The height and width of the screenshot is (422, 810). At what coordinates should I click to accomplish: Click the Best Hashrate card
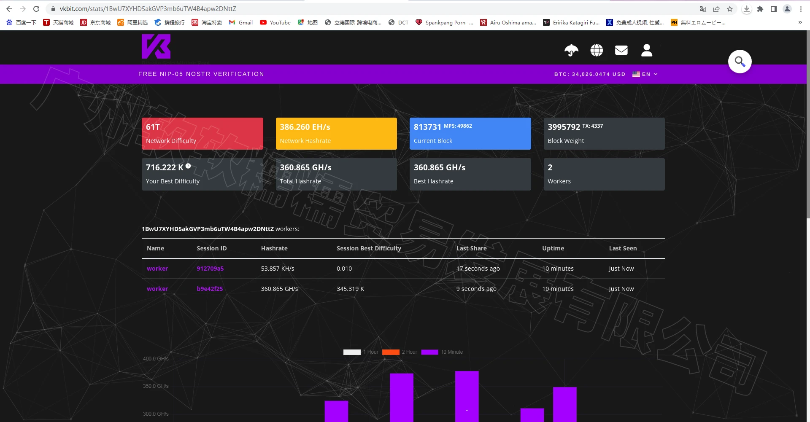coord(470,174)
